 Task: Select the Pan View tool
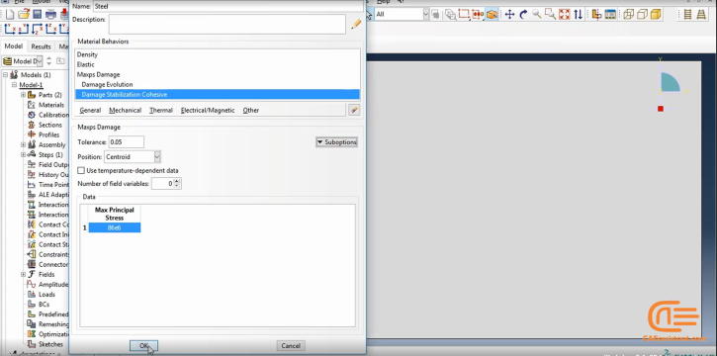[509, 15]
